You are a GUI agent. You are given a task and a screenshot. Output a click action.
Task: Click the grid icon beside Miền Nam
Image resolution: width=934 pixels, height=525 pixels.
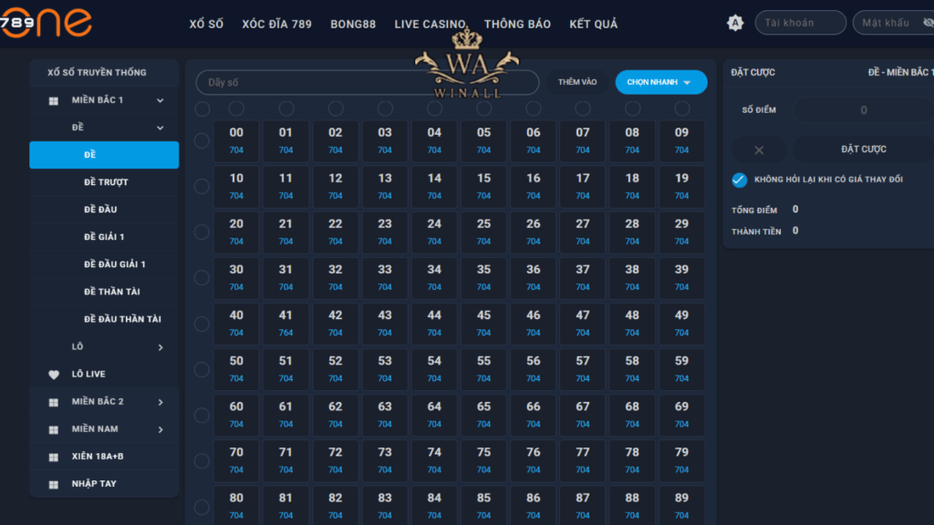53,429
